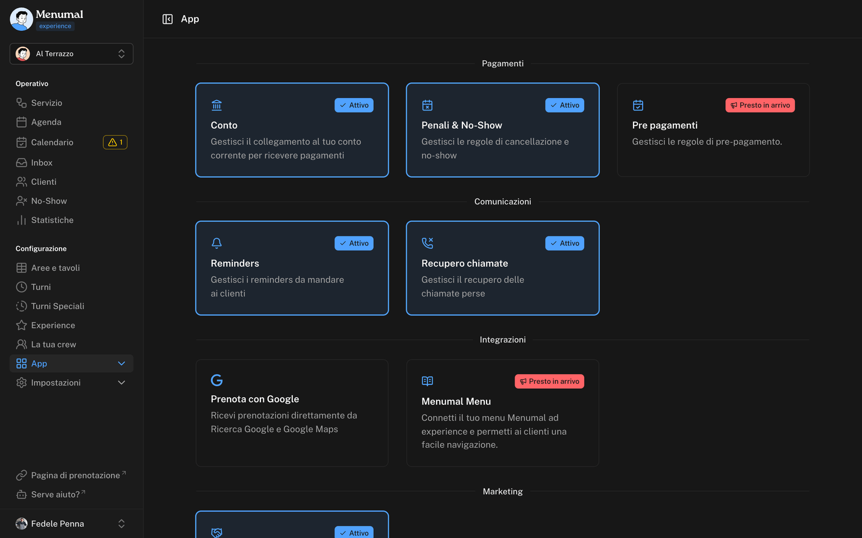Click the bell icon on Reminders card
The image size is (862, 538).
pos(217,243)
